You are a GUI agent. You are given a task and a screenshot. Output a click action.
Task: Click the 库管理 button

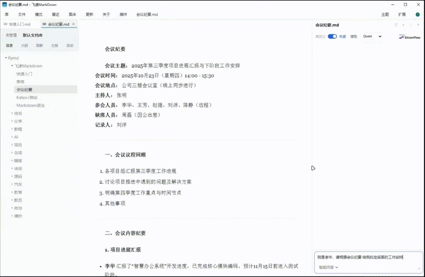11,35
